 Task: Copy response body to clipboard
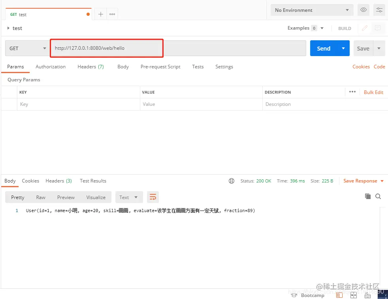[368, 196]
